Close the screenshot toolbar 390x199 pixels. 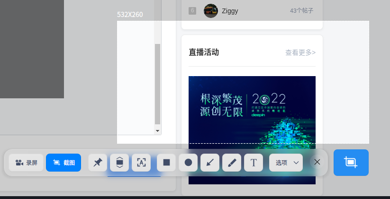point(317,162)
